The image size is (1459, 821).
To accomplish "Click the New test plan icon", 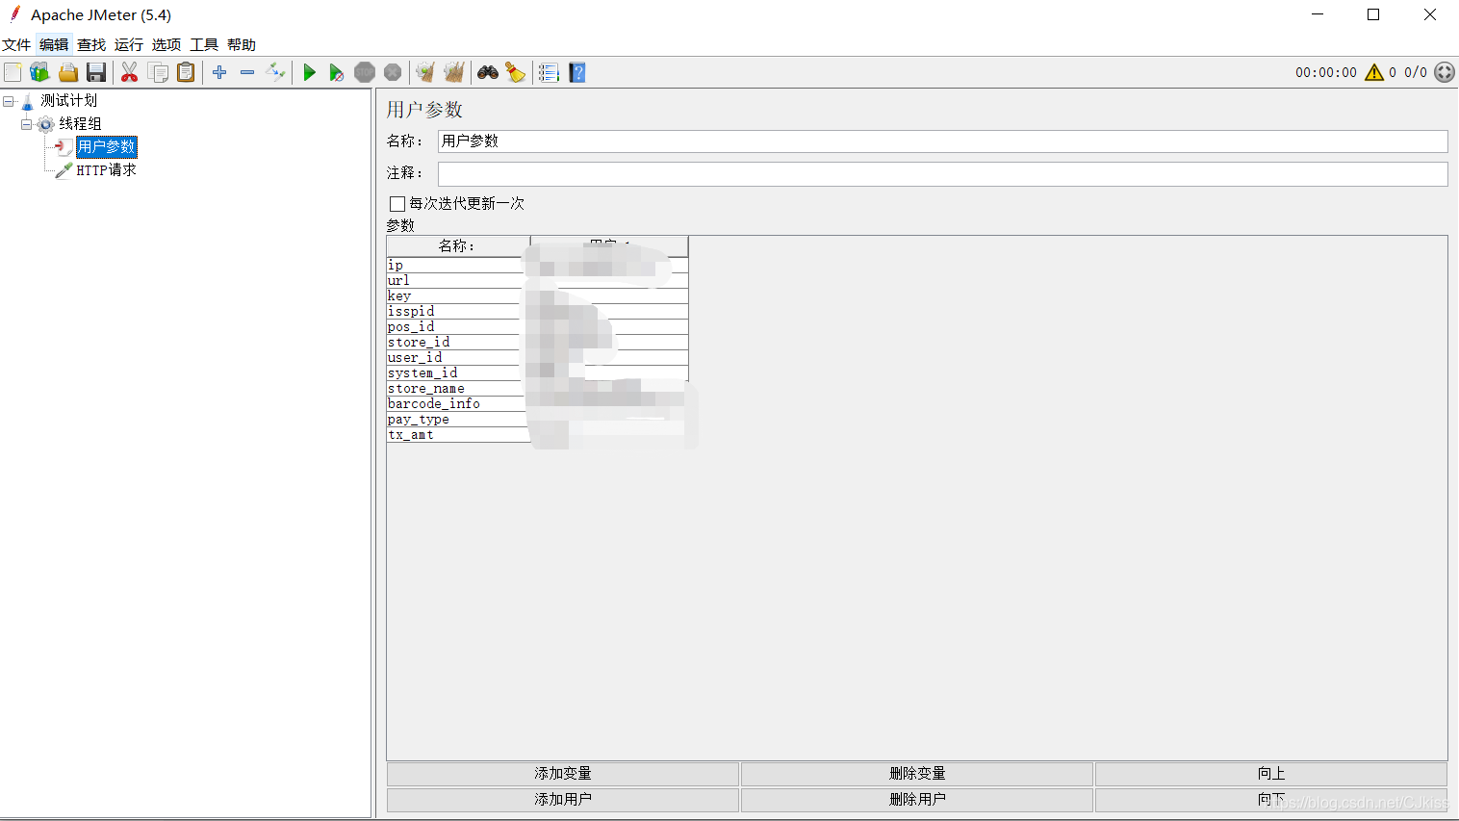I will point(13,72).
